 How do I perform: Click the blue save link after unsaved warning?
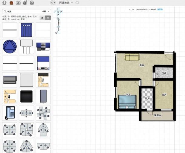click(160, 9)
